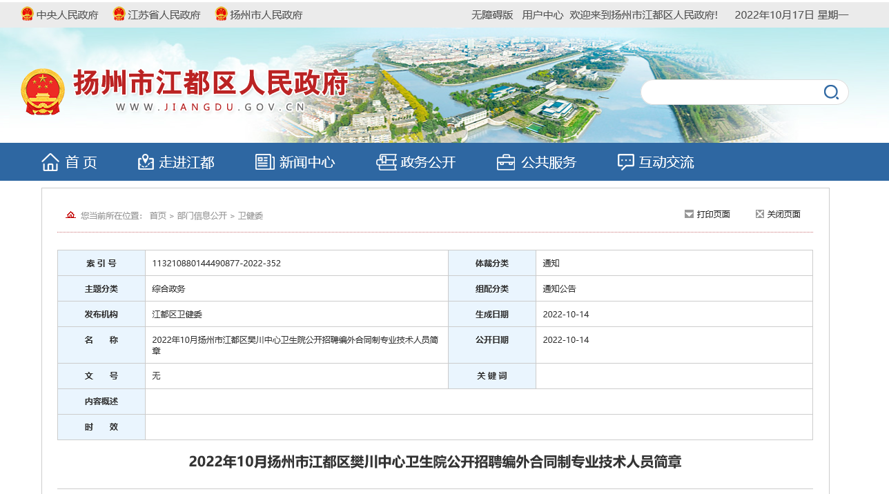Open 江苏省人民政府 link

[x=164, y=14]
